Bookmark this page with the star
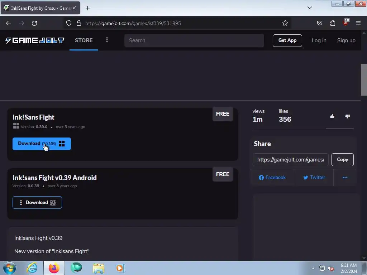Image resolution: width=367 pixels, height=275 pixels. tap(285, 23)
